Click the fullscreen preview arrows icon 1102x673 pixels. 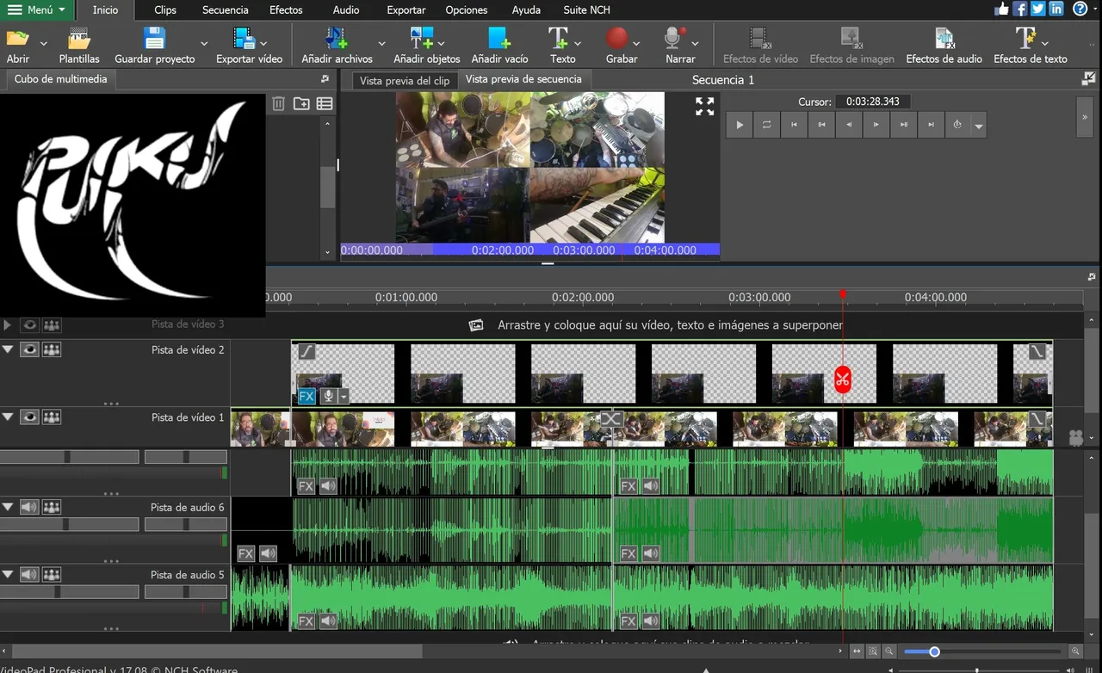pyautogui.click(x=705, y=106)
